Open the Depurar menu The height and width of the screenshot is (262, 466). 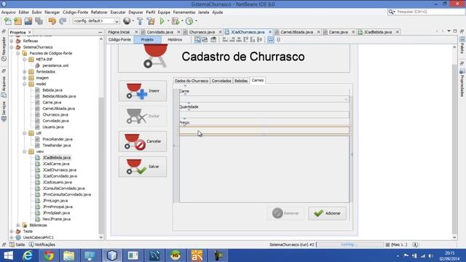point(136,12)
